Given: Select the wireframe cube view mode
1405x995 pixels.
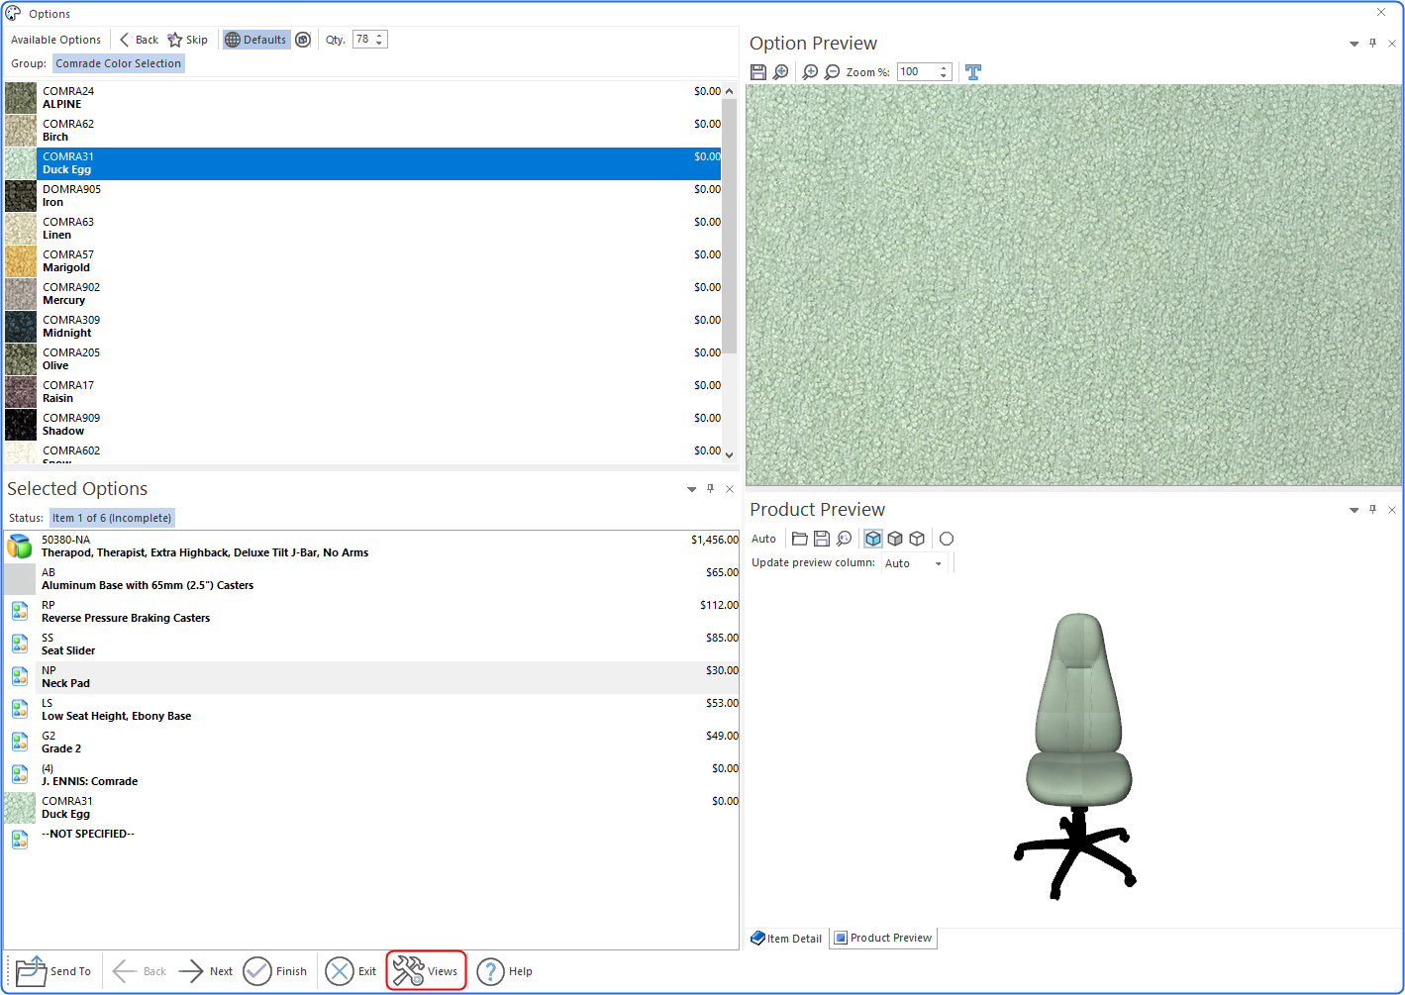Looking at the screenshot, I should point(917,539).
